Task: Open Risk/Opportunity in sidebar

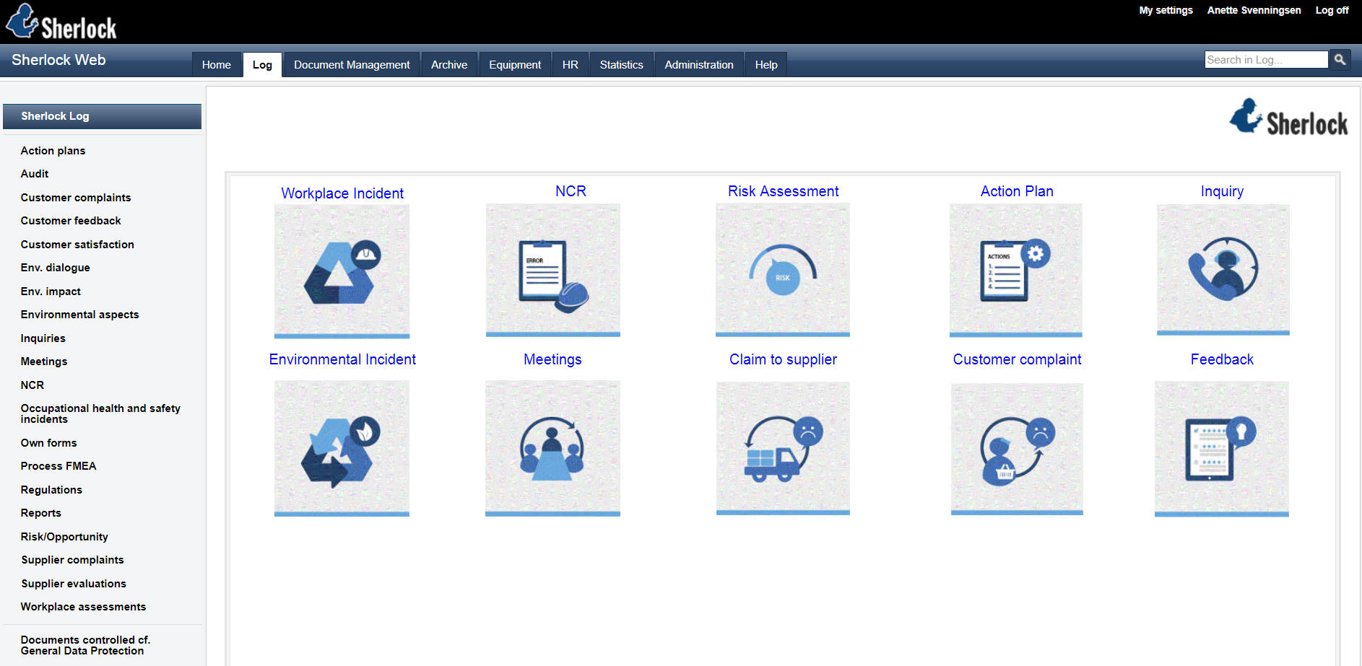Action: click(x=64, y=537)
